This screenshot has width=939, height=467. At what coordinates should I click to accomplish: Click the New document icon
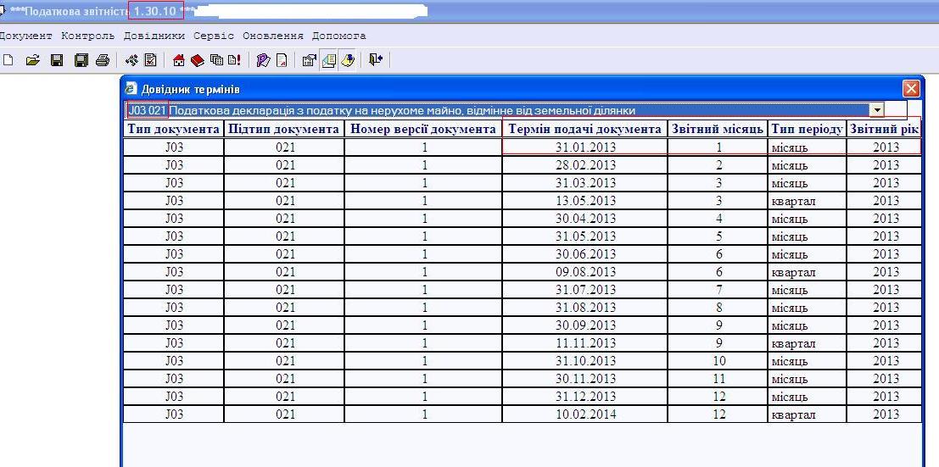point(8,60)
